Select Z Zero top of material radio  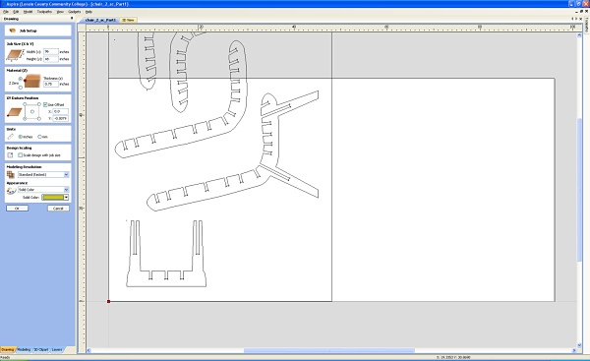[21, 79]
